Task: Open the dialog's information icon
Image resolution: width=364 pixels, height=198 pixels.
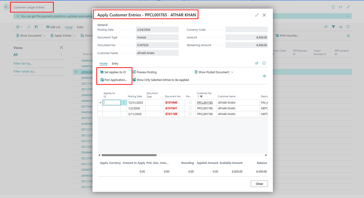Action: (x=264, y=63)
